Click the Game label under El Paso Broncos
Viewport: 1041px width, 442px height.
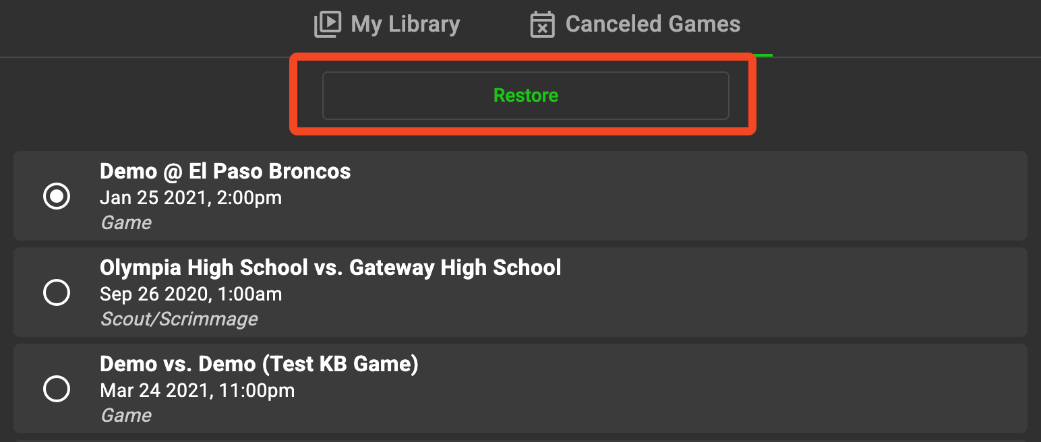[x=126, y=222]
